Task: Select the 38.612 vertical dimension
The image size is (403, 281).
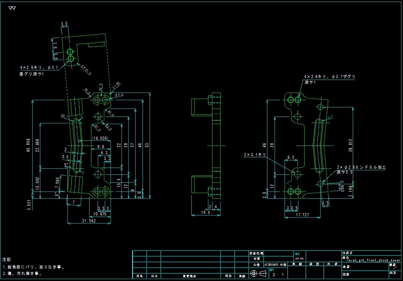Action: (x=350, y=145)
